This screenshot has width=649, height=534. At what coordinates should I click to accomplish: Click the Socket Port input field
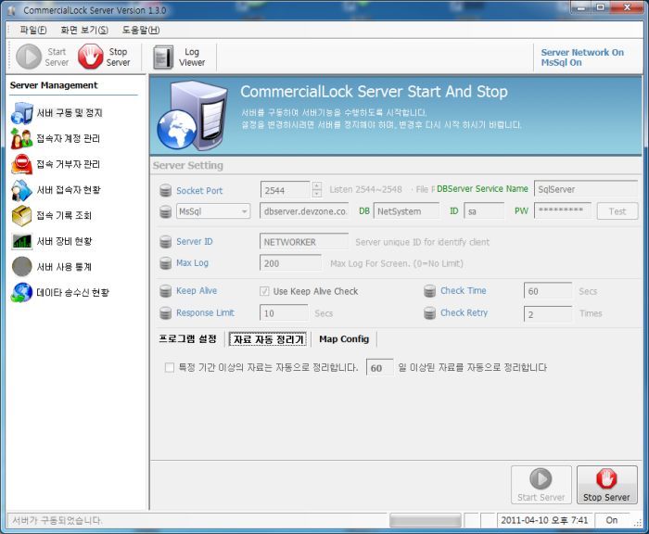point(286,190)
